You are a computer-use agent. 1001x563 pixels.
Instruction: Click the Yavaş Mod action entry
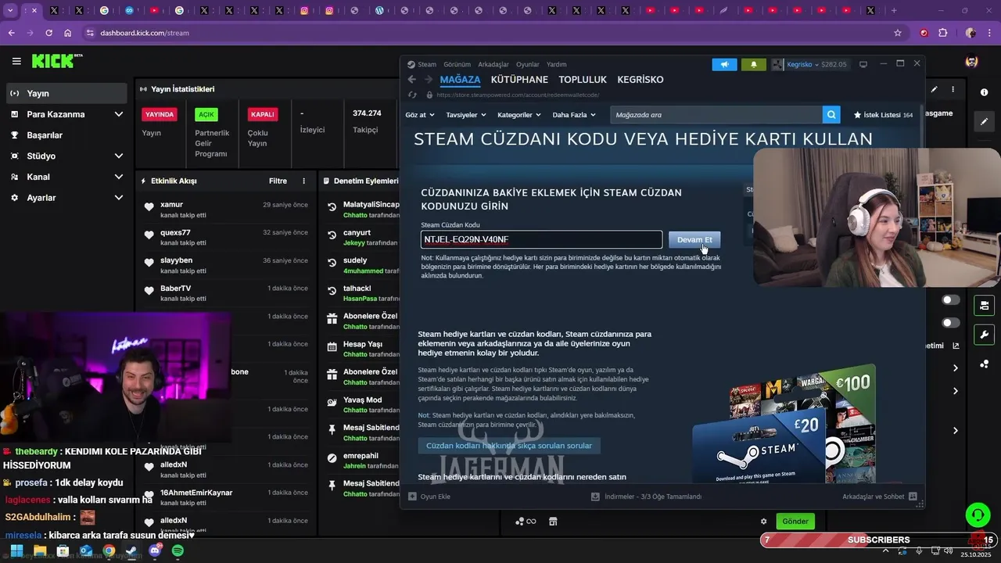[x=361, y=404]
